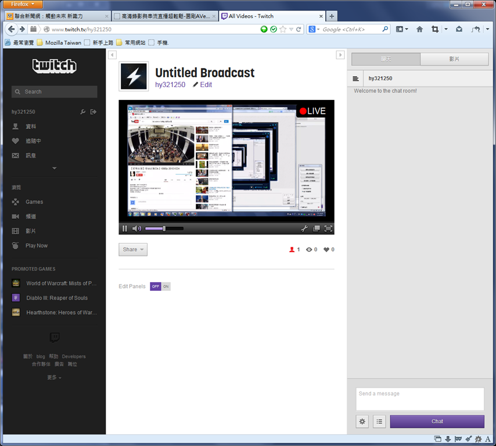Image resolution: width=496 pixels, height=446 pixels.
Task: Pop out the video player
Action: [x=316, y=228]
